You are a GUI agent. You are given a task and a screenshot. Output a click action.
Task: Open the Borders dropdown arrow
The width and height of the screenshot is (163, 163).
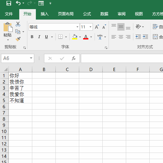pos(66,37)
